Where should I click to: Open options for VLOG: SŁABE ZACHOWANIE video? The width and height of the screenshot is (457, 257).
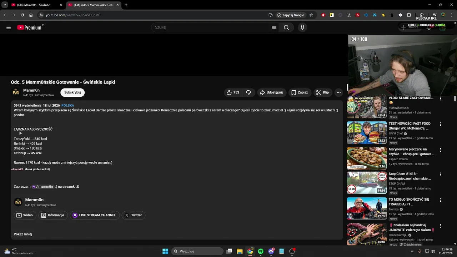click(x=440, y=99)
